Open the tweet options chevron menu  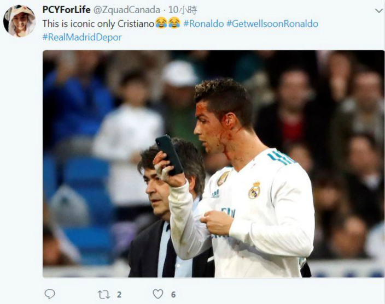click(379, 11)
